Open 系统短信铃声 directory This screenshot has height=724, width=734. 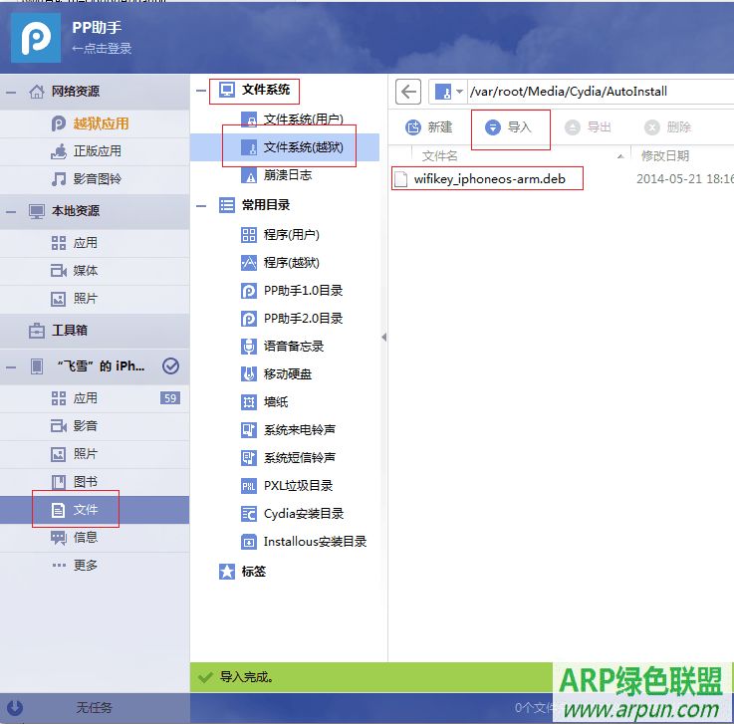tap(299, 458)
